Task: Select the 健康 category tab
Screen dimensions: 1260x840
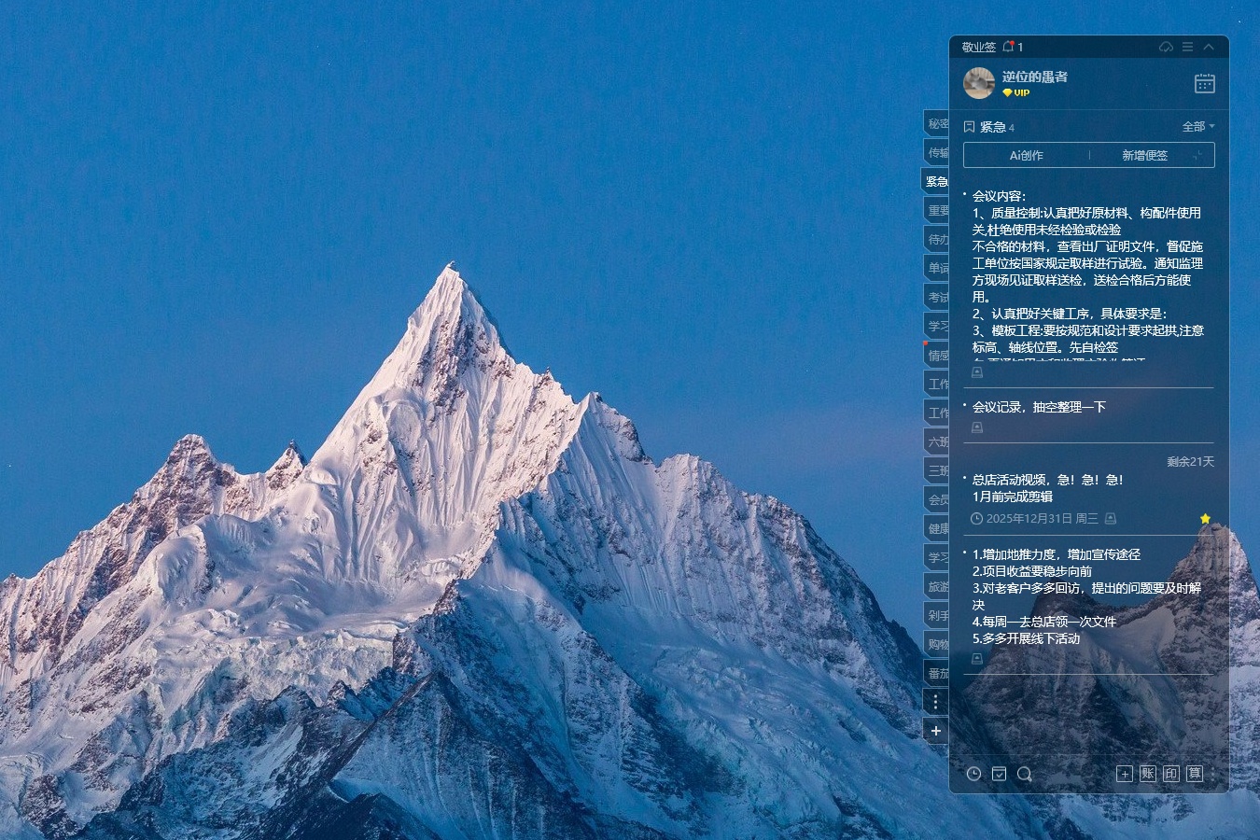Action: pos(937,528)
